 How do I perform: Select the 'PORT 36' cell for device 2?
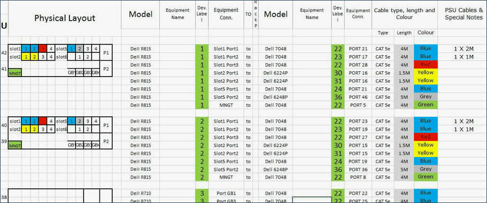pyautogui.click(x=358, y=169)
